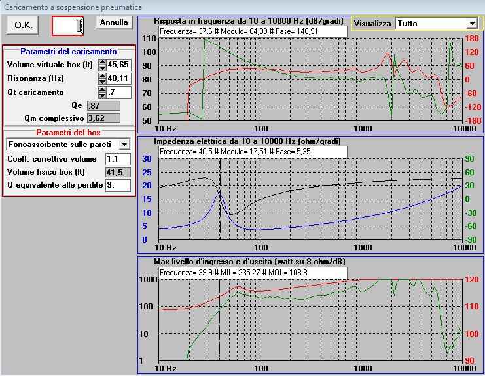Click the Volume virtuale box field 45,65
The image size is (485, 376).
pyautogui.click(x=118, y=65)
